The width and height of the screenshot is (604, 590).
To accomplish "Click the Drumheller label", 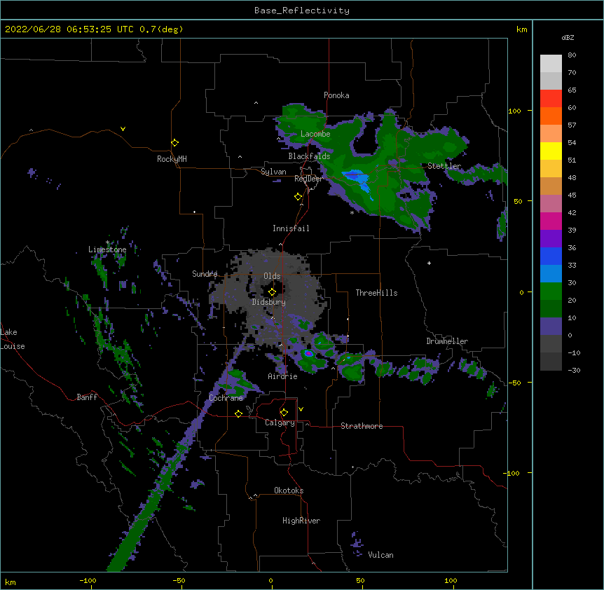I will 447,341.
